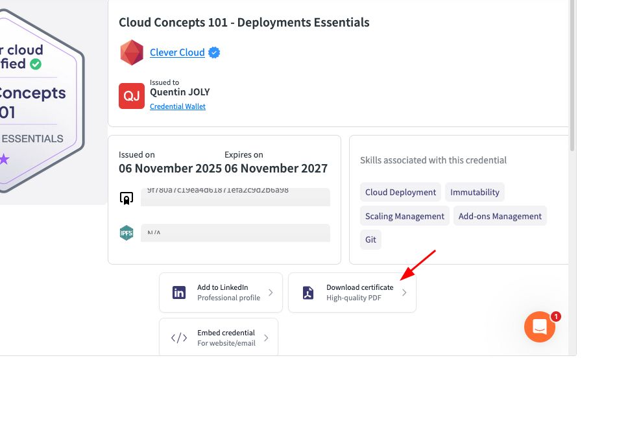Click the Skills associated with this credential heading
Viewport: 641px width, 430px height.
coord(433,160)
